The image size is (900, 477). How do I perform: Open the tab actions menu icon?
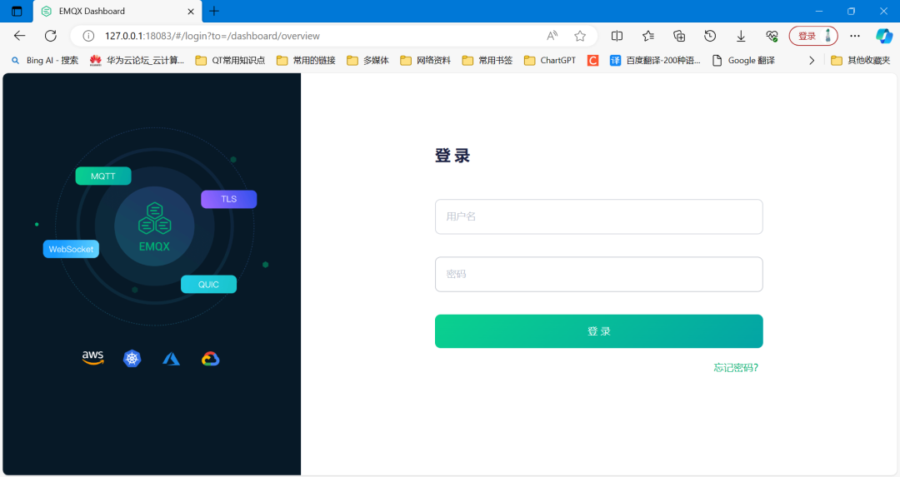point(17,11)
